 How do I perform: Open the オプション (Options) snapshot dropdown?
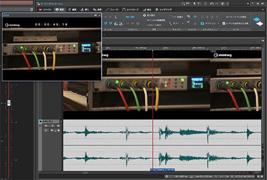point(210,23)
